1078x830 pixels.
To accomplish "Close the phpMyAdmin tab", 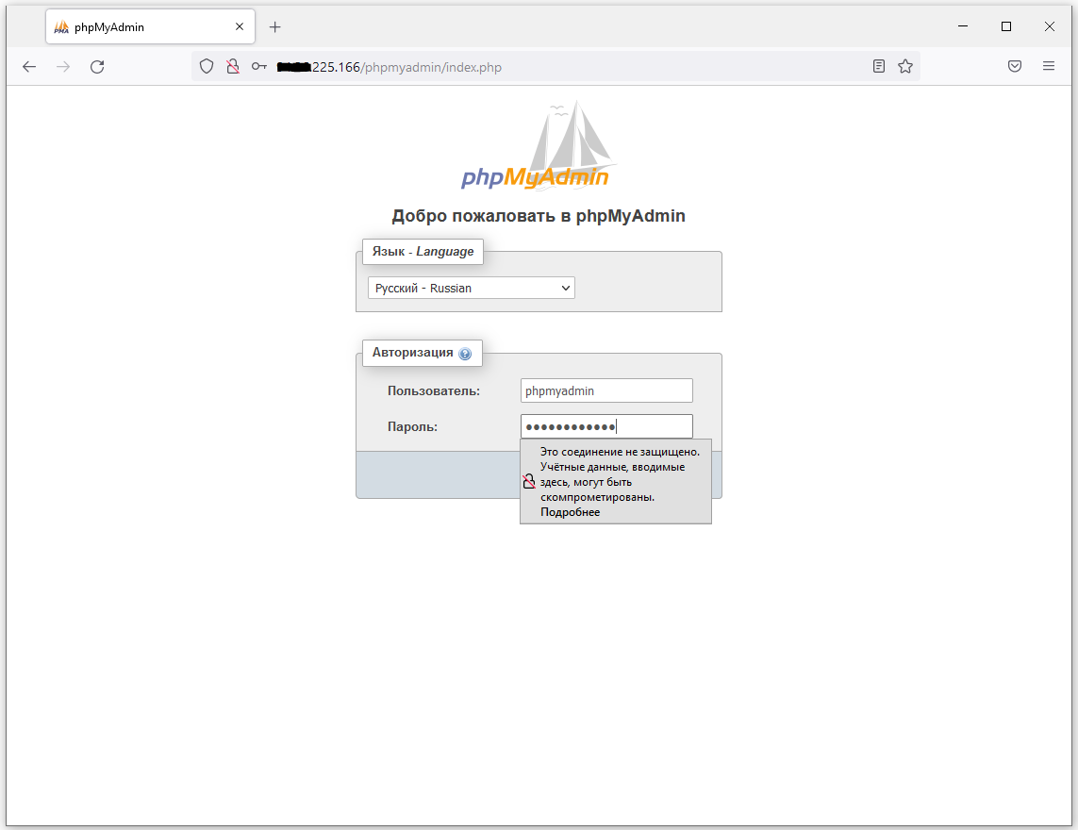I will pyautogui.click(x=240, y=26).
